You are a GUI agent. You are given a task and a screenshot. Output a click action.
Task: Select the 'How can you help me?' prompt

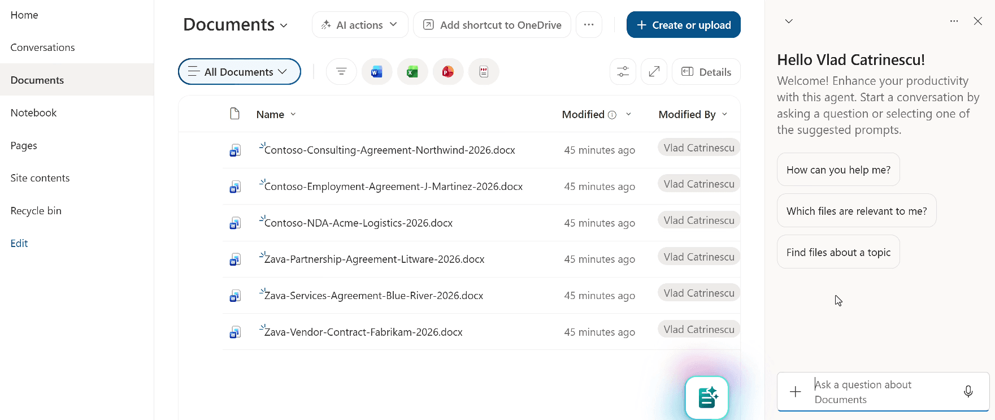[838, 170]
